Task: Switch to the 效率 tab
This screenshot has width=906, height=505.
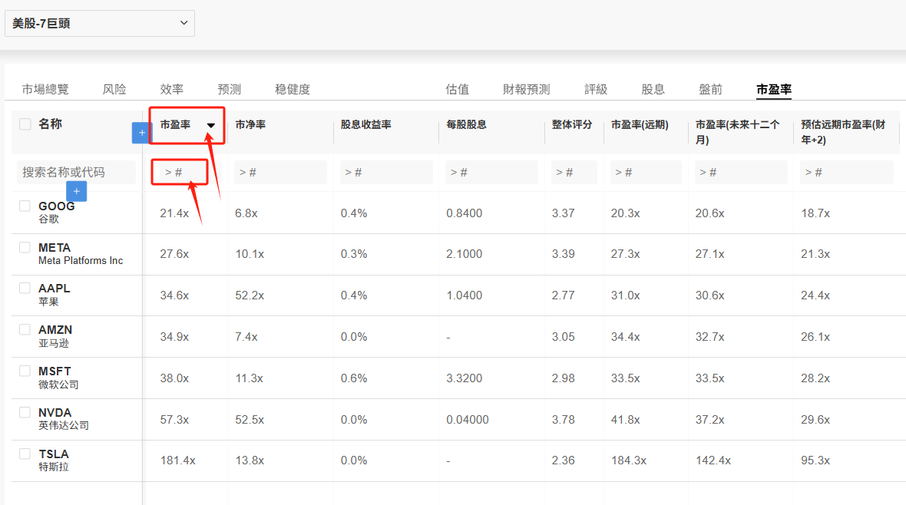Action: click(x=172, y=89)
